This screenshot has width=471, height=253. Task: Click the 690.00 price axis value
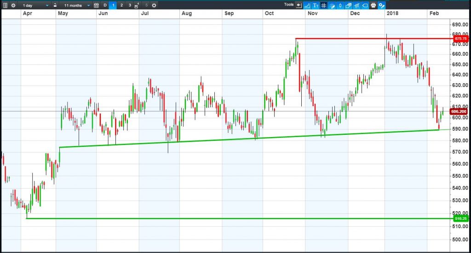coord(460,25)
